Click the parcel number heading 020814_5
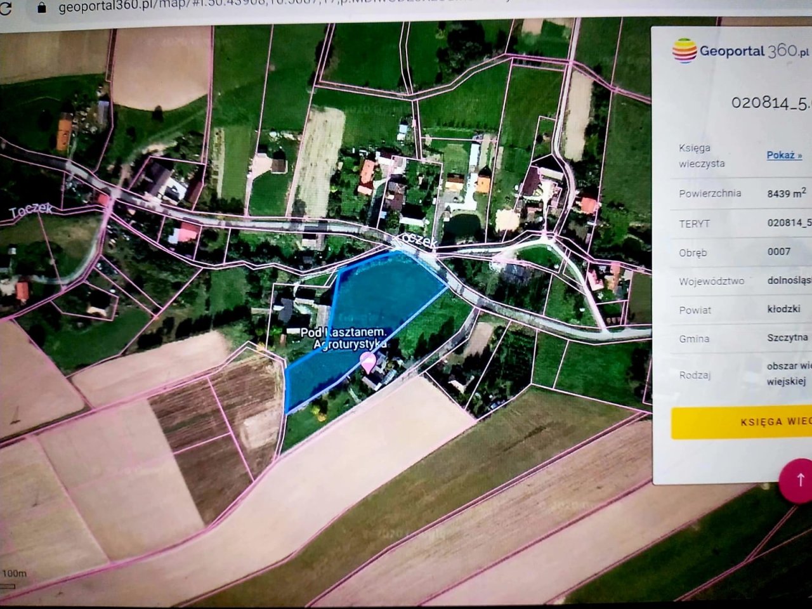Screen dimensions: 812x609 tap(770, 103)
